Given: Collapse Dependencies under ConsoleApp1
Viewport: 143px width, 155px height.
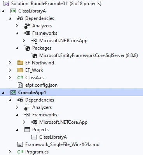Looking at the screenshot, I should (10, 100).
